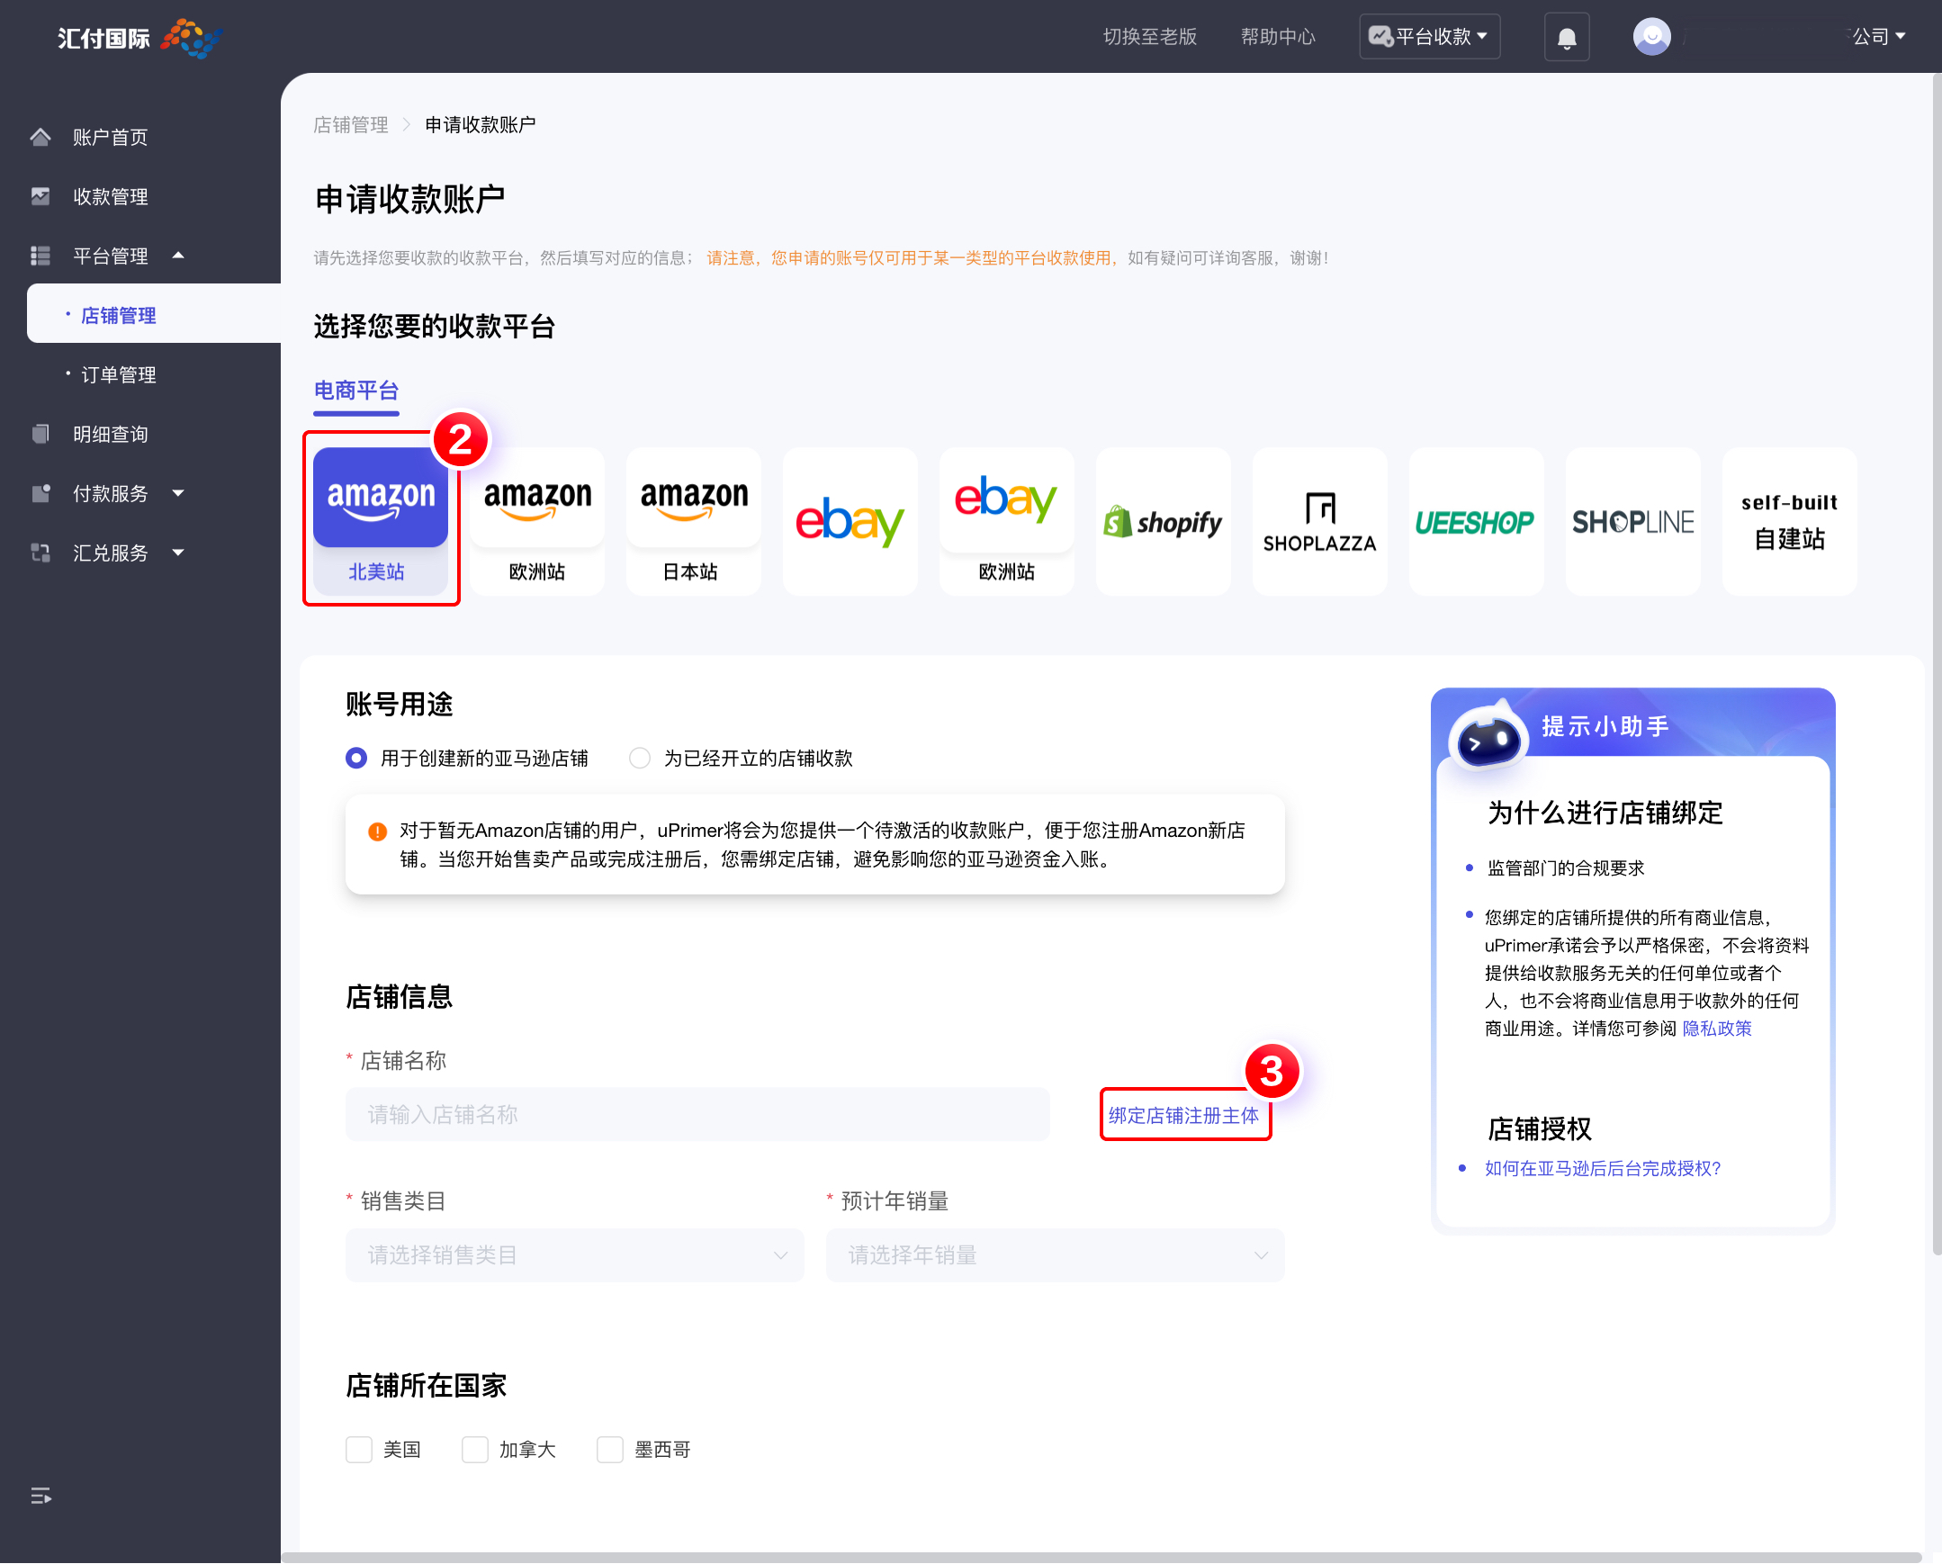Select the UEESHOP platform card
The width and height of the screenshot is (1942, 1564).
point(1476,521)
